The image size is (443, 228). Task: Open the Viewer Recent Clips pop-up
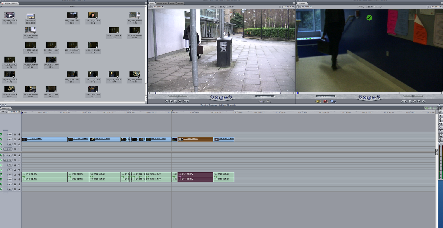point(262,101)
